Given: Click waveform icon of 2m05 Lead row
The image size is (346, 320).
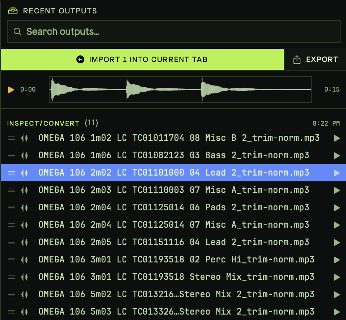Looking at the screenshot, I should [25, 243].
